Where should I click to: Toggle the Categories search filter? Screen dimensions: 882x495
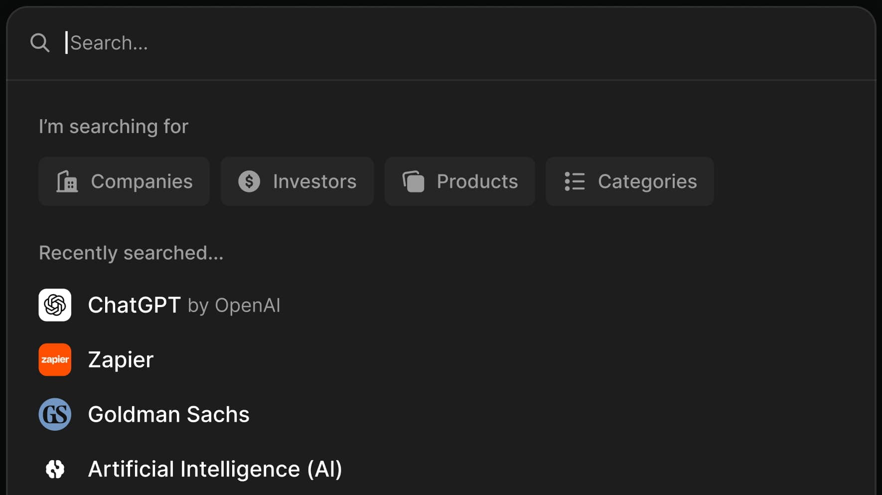629,181
